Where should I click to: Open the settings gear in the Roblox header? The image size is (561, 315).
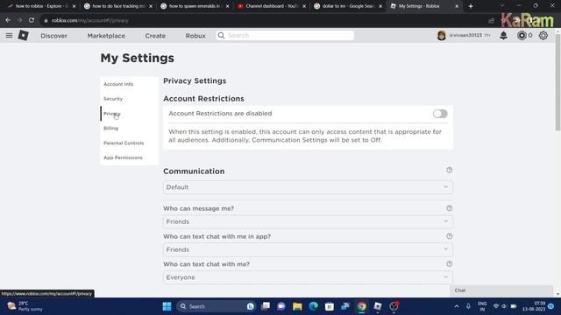point(543,35)
